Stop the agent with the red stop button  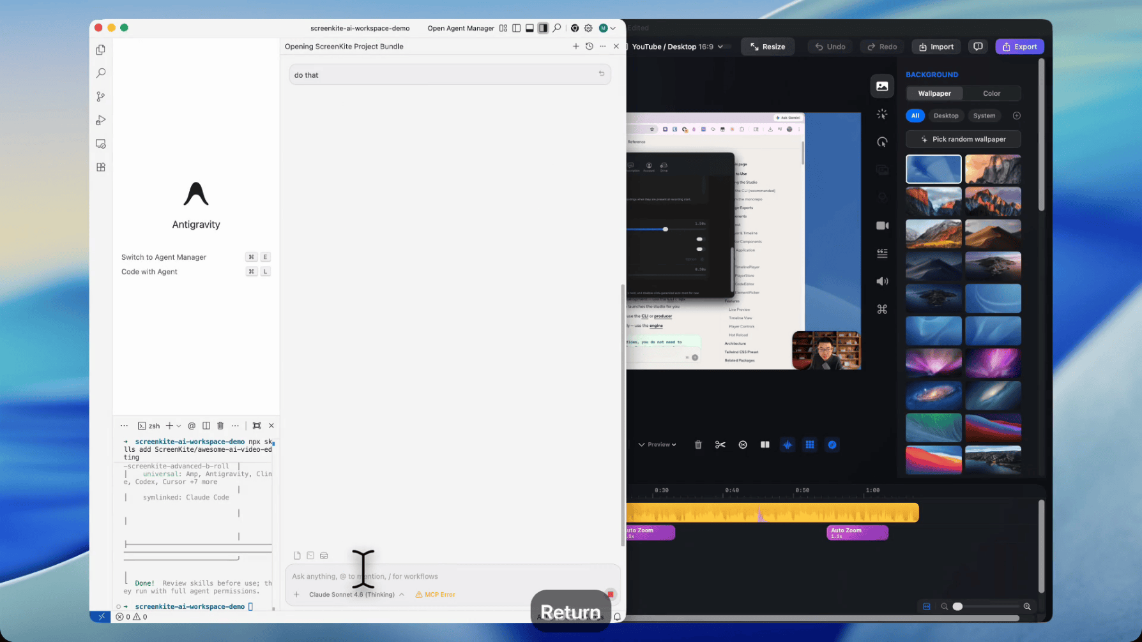(611, 594)
